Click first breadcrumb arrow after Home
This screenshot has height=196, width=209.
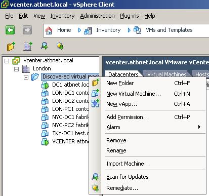(x=79, y=30)
